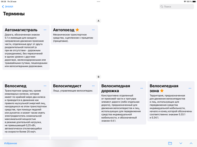Screen dimensions: 197x147
Task: Tap the Термины page heading
Action: coord(14,13)
